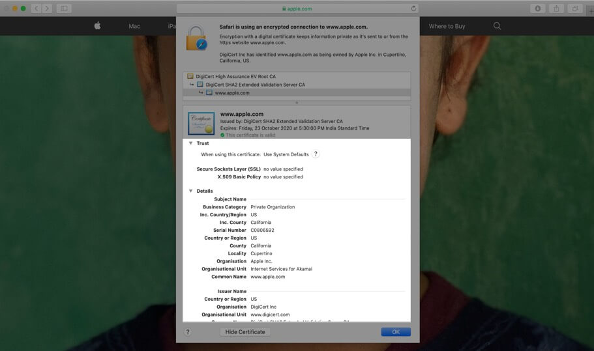Click the apple.com address bar field

(297, 8)
